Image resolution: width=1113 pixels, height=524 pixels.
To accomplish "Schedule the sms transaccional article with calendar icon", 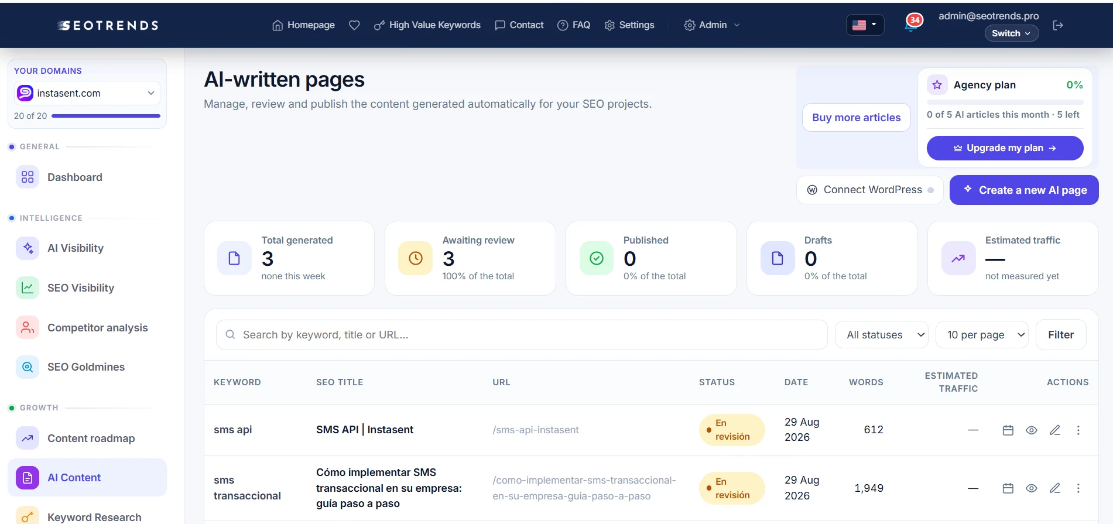I will pyautogui.click(x=1008, y=488).
